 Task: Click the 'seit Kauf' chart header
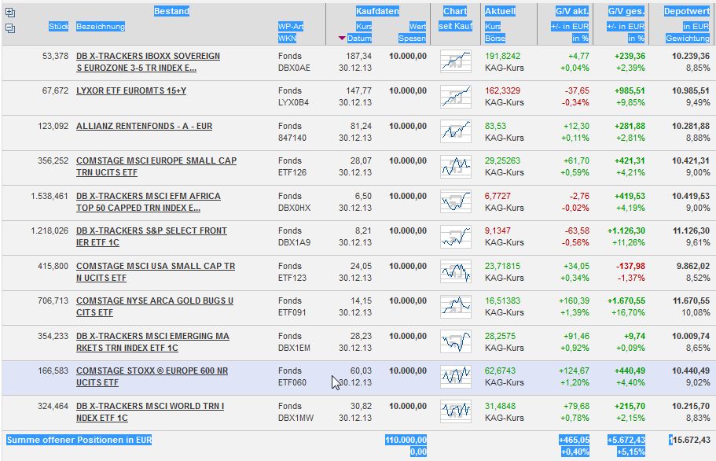[456, 26]
